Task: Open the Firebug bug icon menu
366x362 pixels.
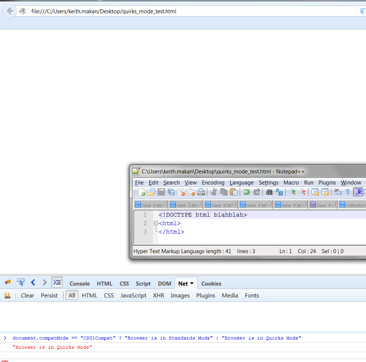Action: pyautogui.click(x=8, y=282)
